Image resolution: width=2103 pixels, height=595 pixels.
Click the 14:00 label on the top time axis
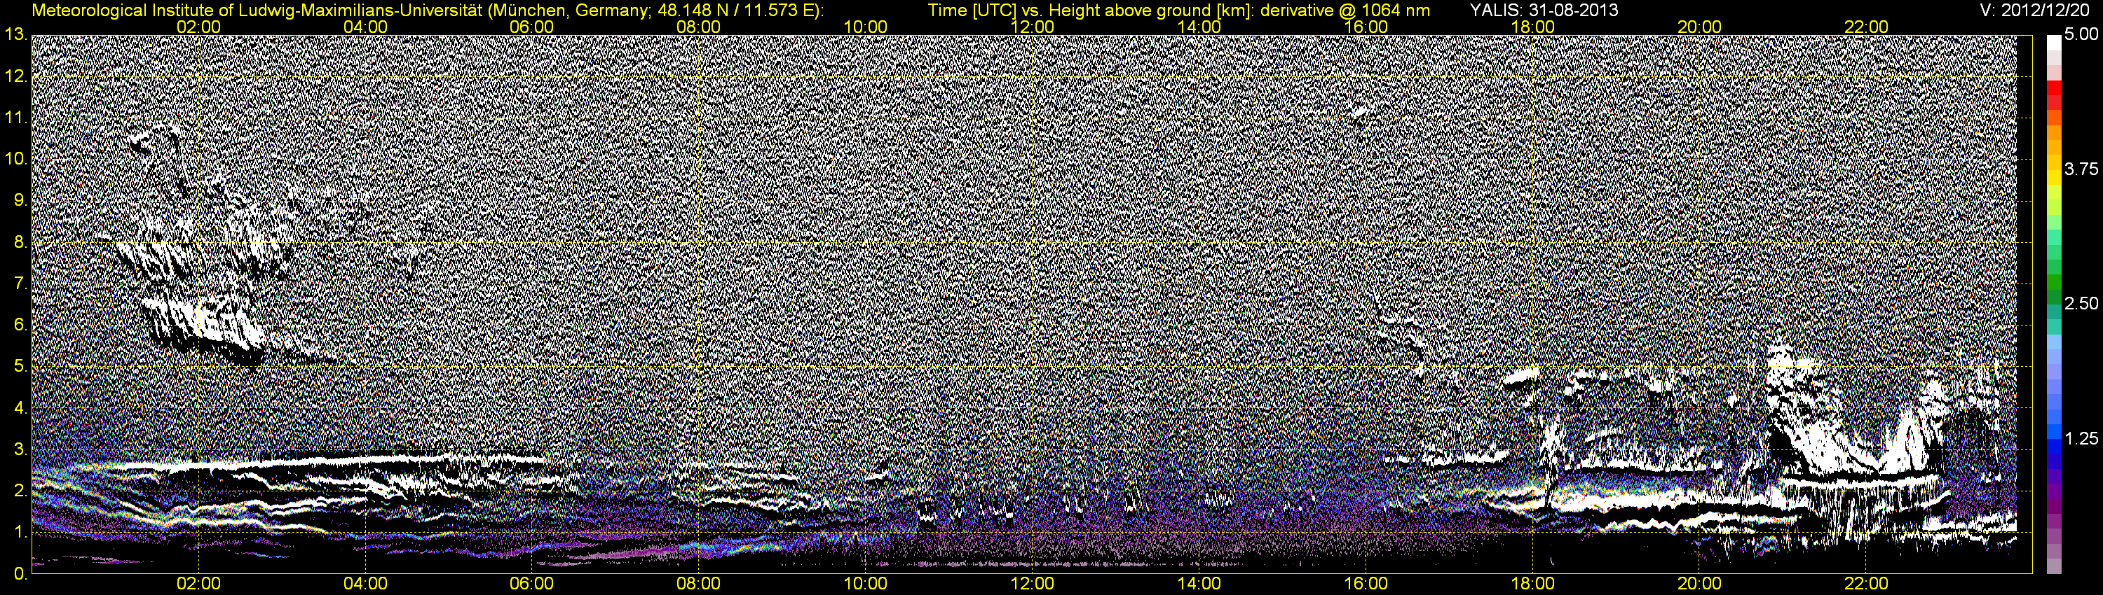point(1199,27)
